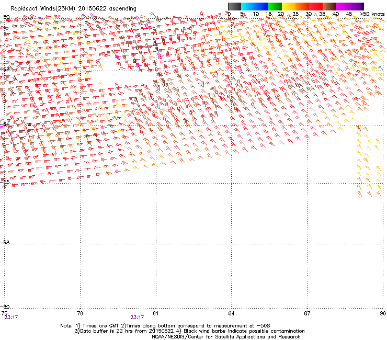Click the '-52' latitude label
The height and width of the screenshot is (340, 387).
[x=5, y=70]
